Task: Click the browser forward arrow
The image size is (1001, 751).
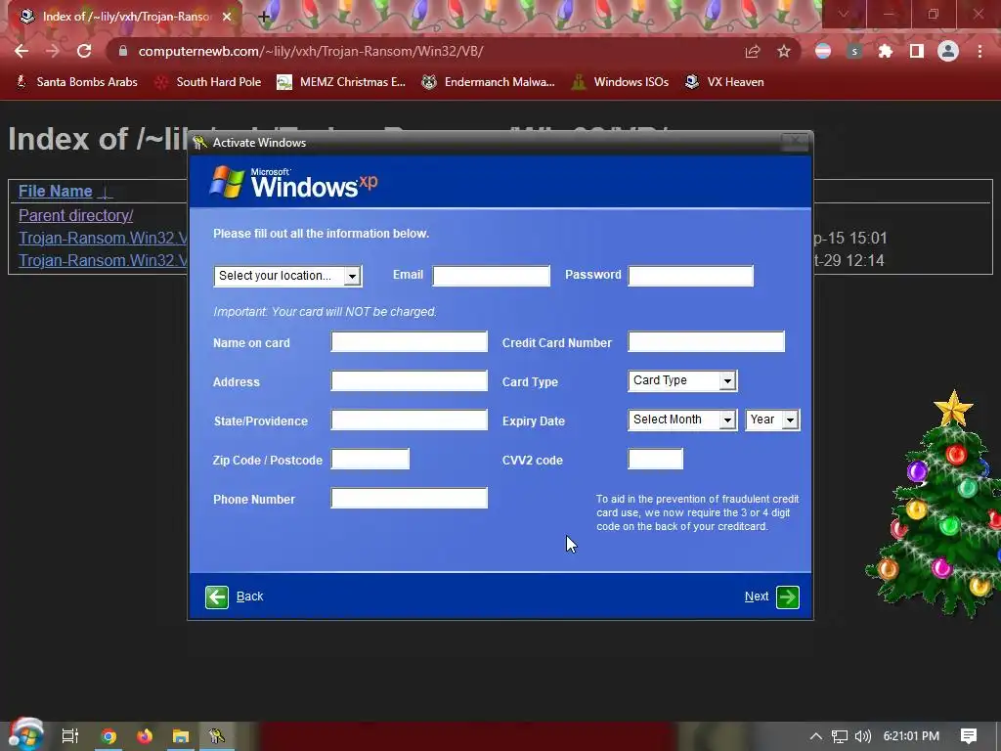Action: pos(53,51)
